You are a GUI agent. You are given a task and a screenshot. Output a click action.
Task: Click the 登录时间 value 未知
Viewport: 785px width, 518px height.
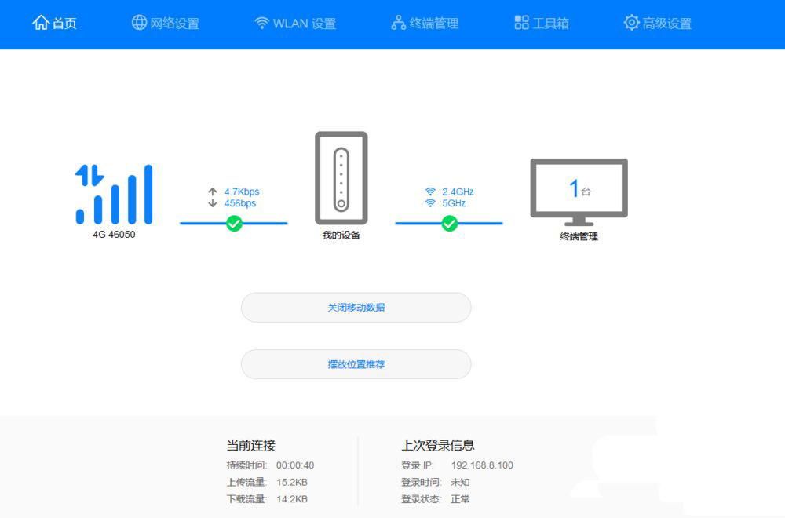(x=460, y=483)
